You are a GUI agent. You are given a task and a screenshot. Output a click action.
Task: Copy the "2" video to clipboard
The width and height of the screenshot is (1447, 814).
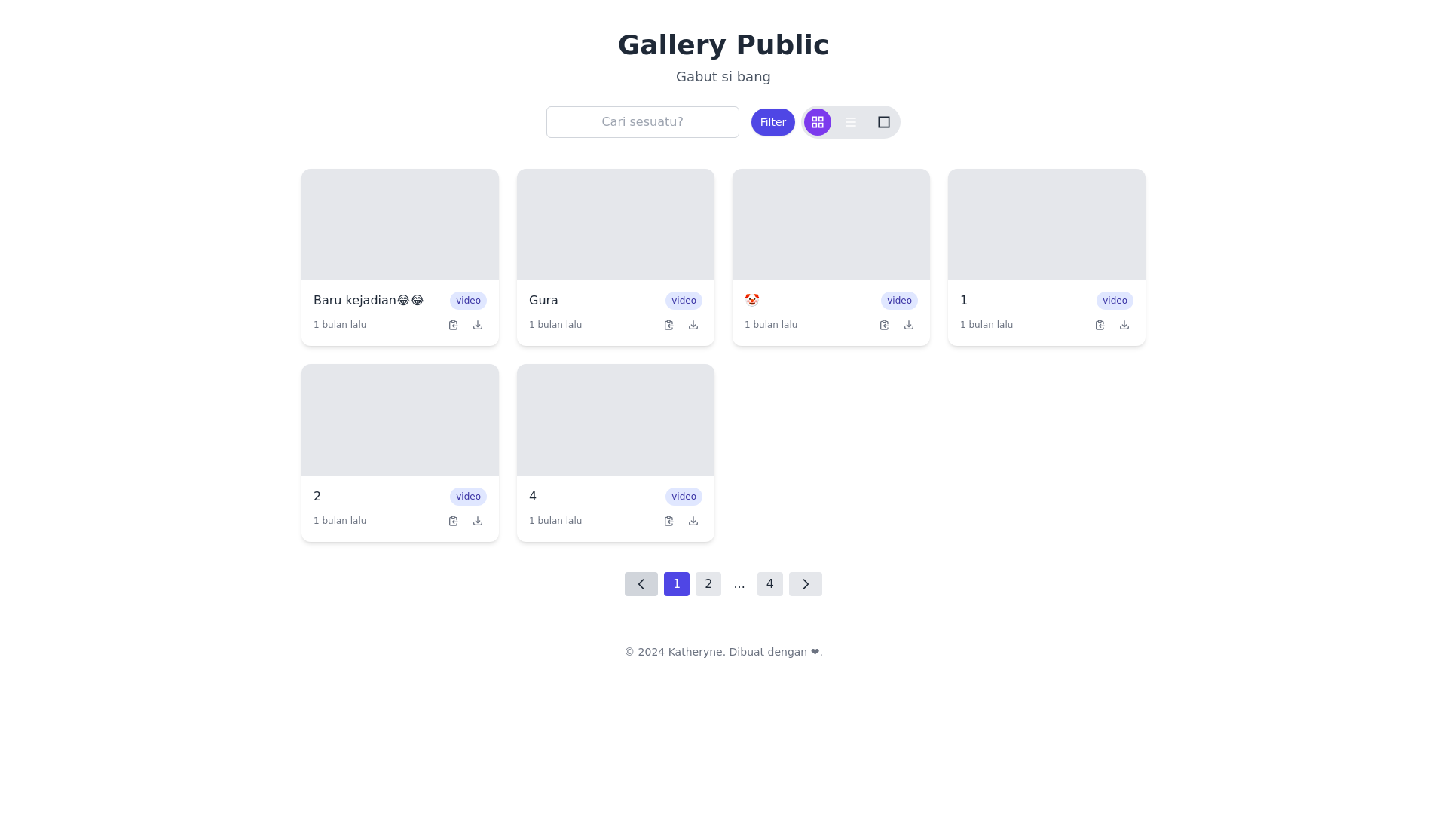[x=453, y=520]
